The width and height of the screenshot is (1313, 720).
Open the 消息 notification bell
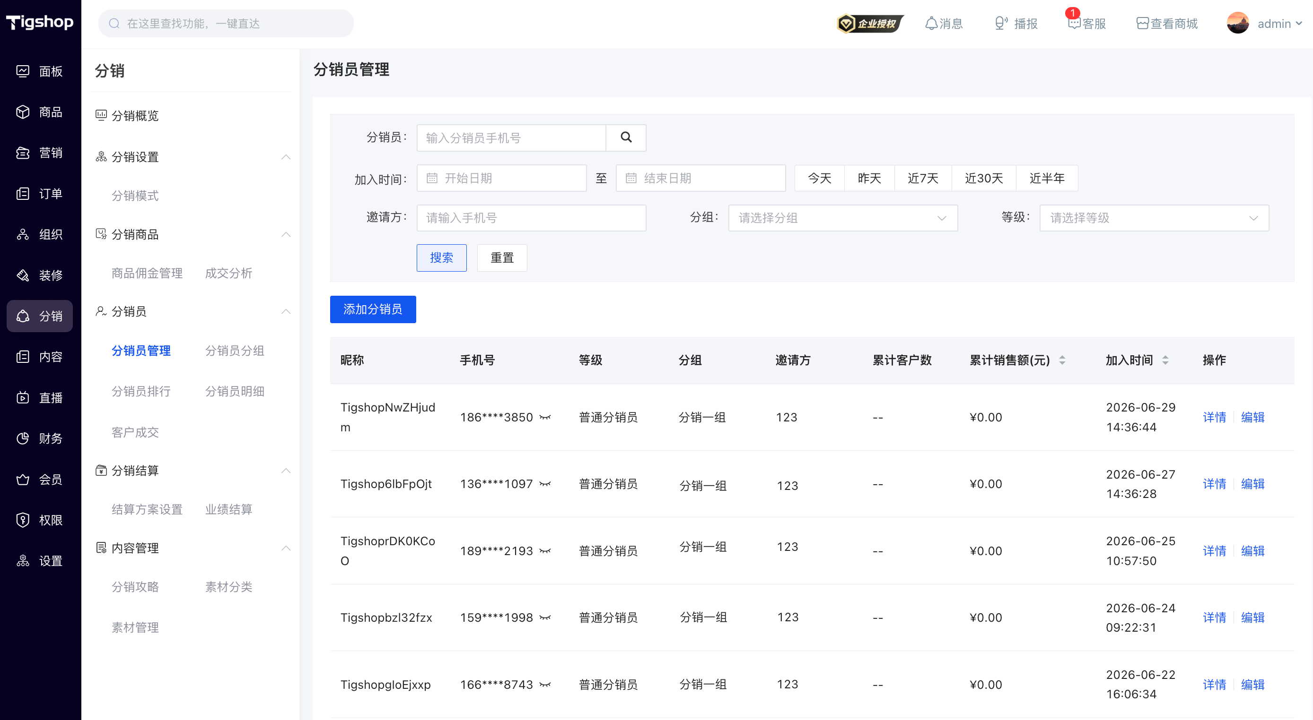944,24
